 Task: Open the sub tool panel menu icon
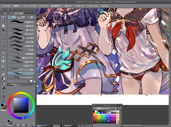9,13
